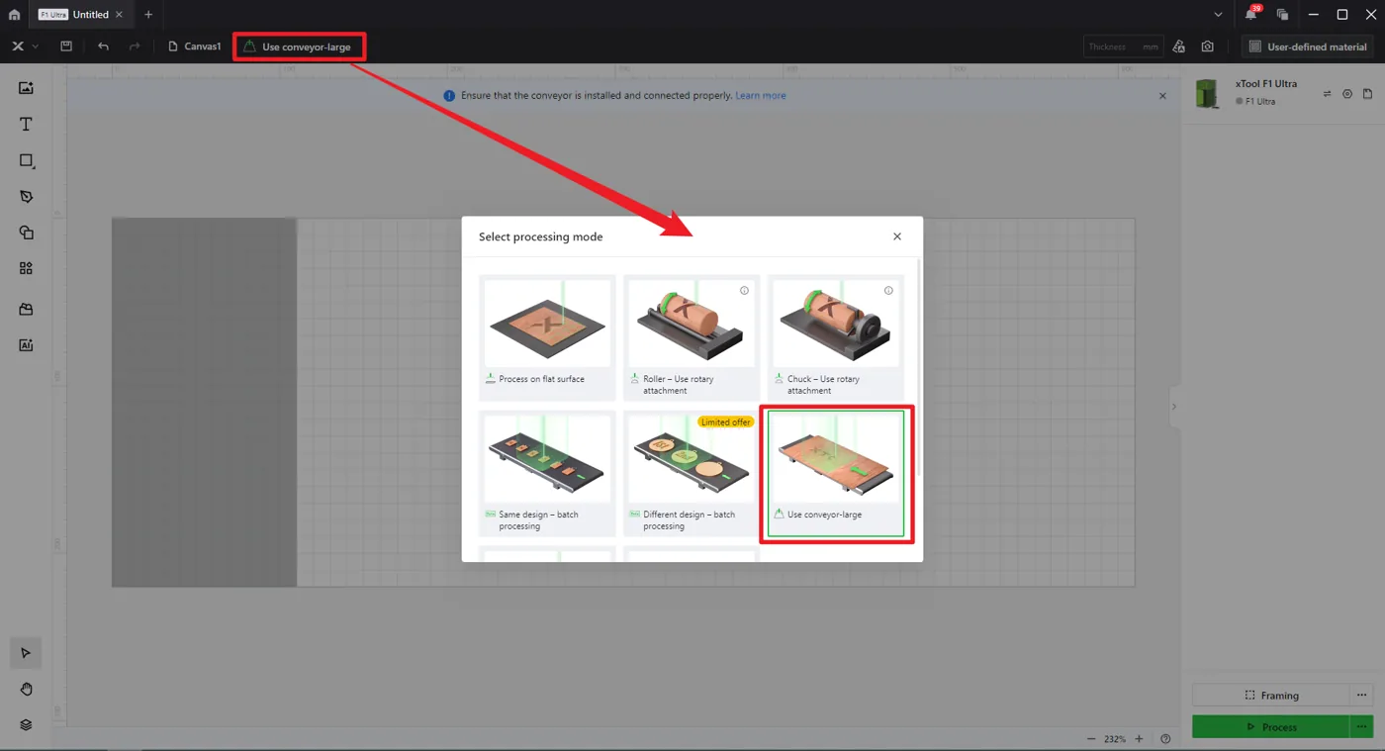Expand the tab list chevron
Viewport: 1385px width, 751px height.
1218,15
